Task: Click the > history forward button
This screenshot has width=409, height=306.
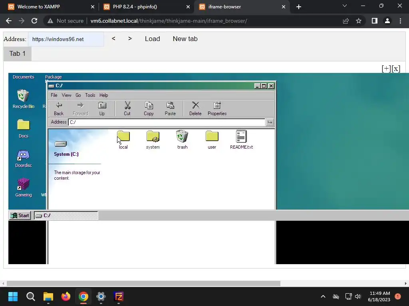Action: [130, 39]
